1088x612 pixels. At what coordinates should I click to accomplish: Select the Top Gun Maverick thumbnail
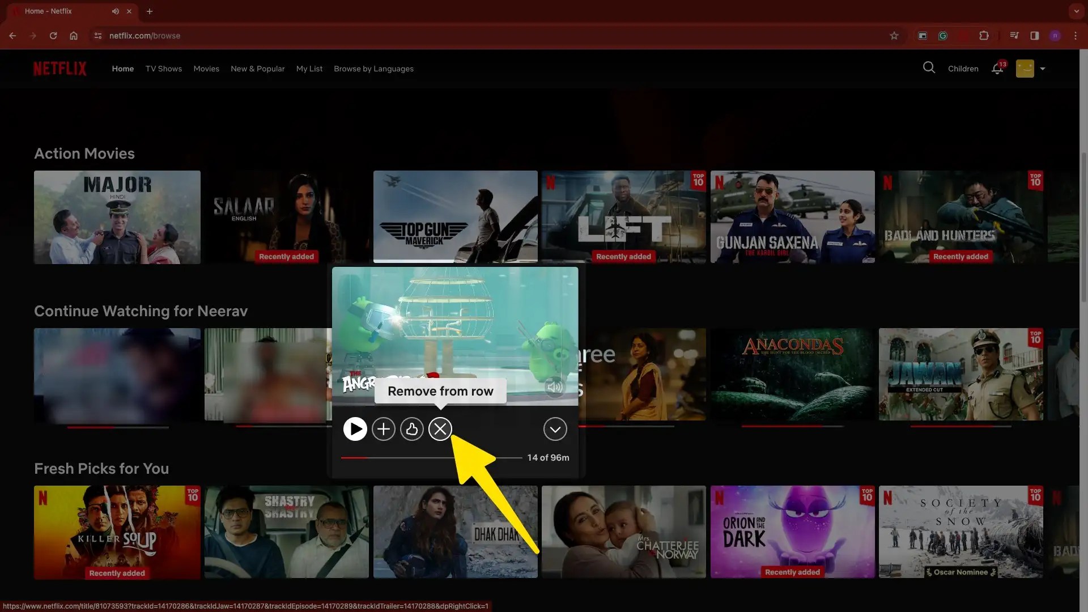click(455, 217)
